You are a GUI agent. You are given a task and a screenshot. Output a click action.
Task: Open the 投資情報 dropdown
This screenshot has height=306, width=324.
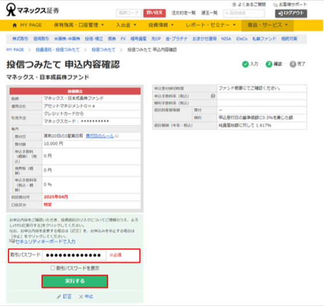[x=161, y=25]
